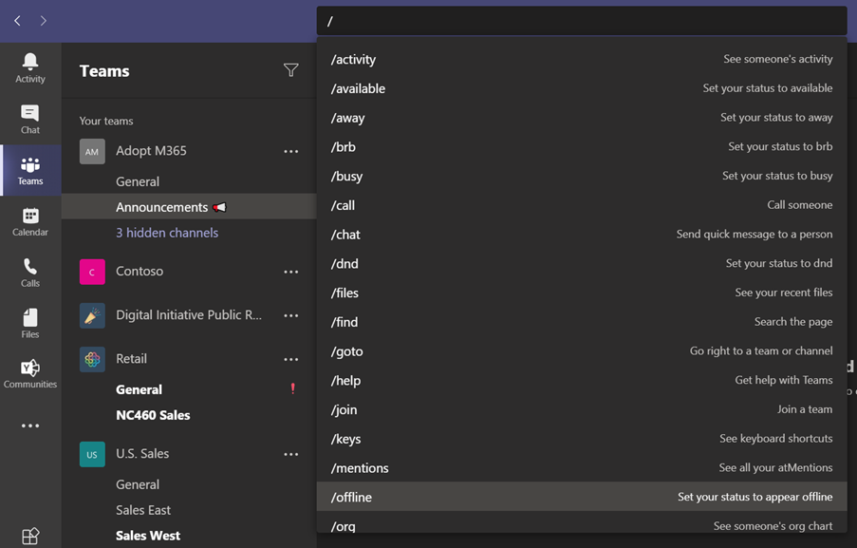Open more options for Digital Initiative team
The image size is (857, 548).
pos(290,315)
